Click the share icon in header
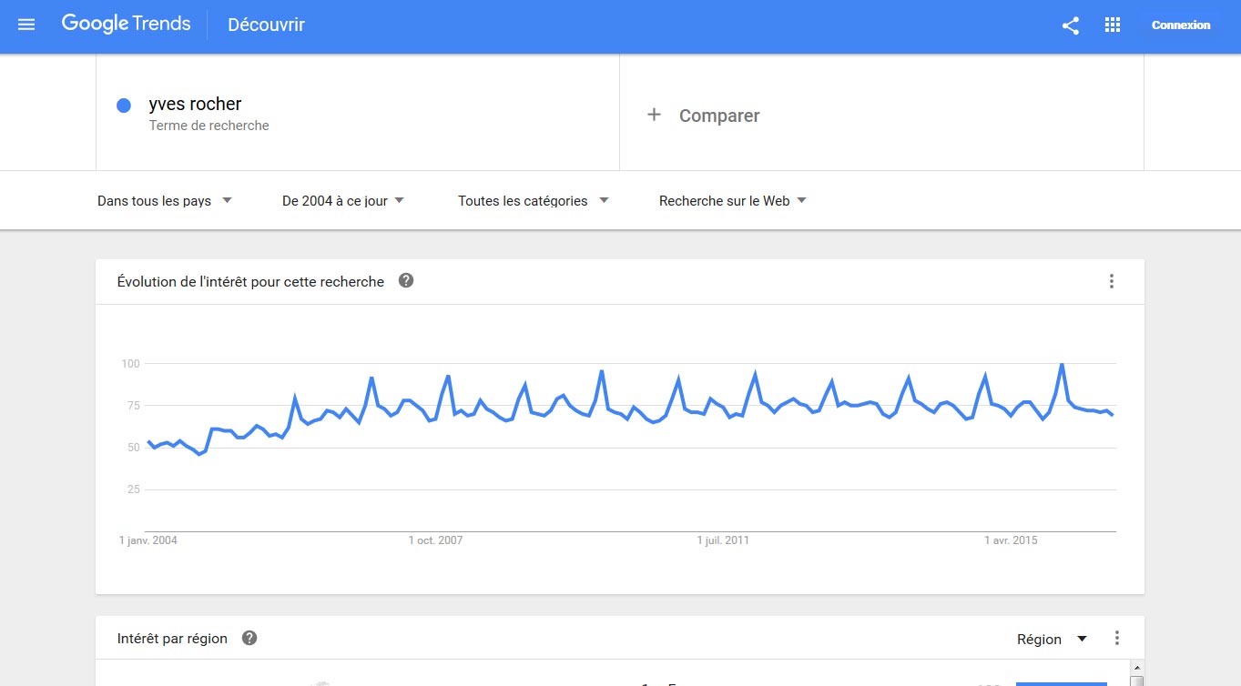 [1071, 25]
